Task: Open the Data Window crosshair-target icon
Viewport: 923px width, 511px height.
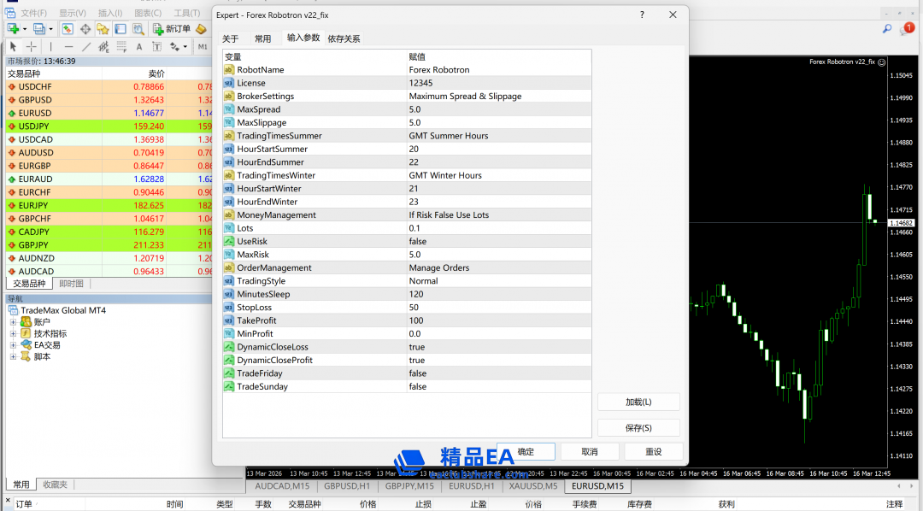Action: pyautogui.click(x=85, y=29)
